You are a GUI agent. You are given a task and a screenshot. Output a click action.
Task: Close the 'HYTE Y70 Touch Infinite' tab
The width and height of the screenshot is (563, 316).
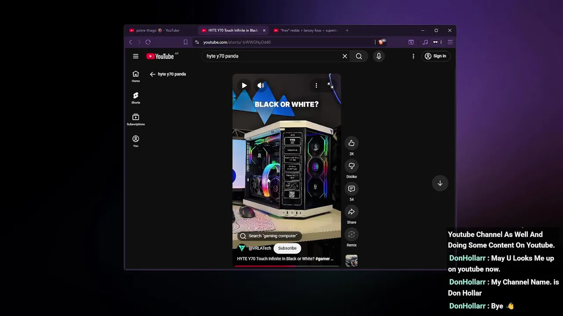(264, 30)
